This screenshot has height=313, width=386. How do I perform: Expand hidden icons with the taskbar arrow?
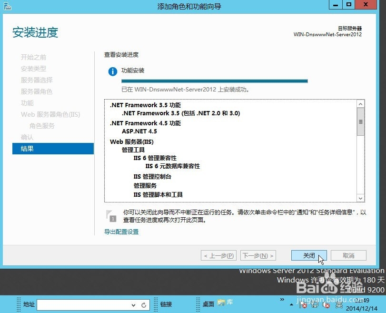coord(291,304)
